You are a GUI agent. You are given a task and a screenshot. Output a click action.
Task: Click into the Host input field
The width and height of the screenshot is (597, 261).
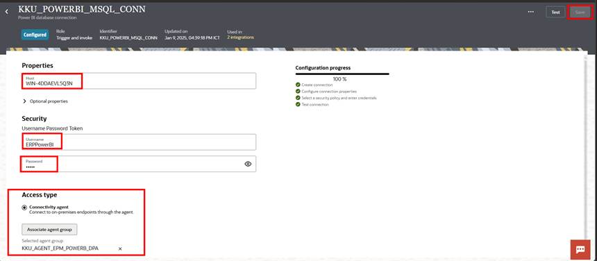pos(139,81)
